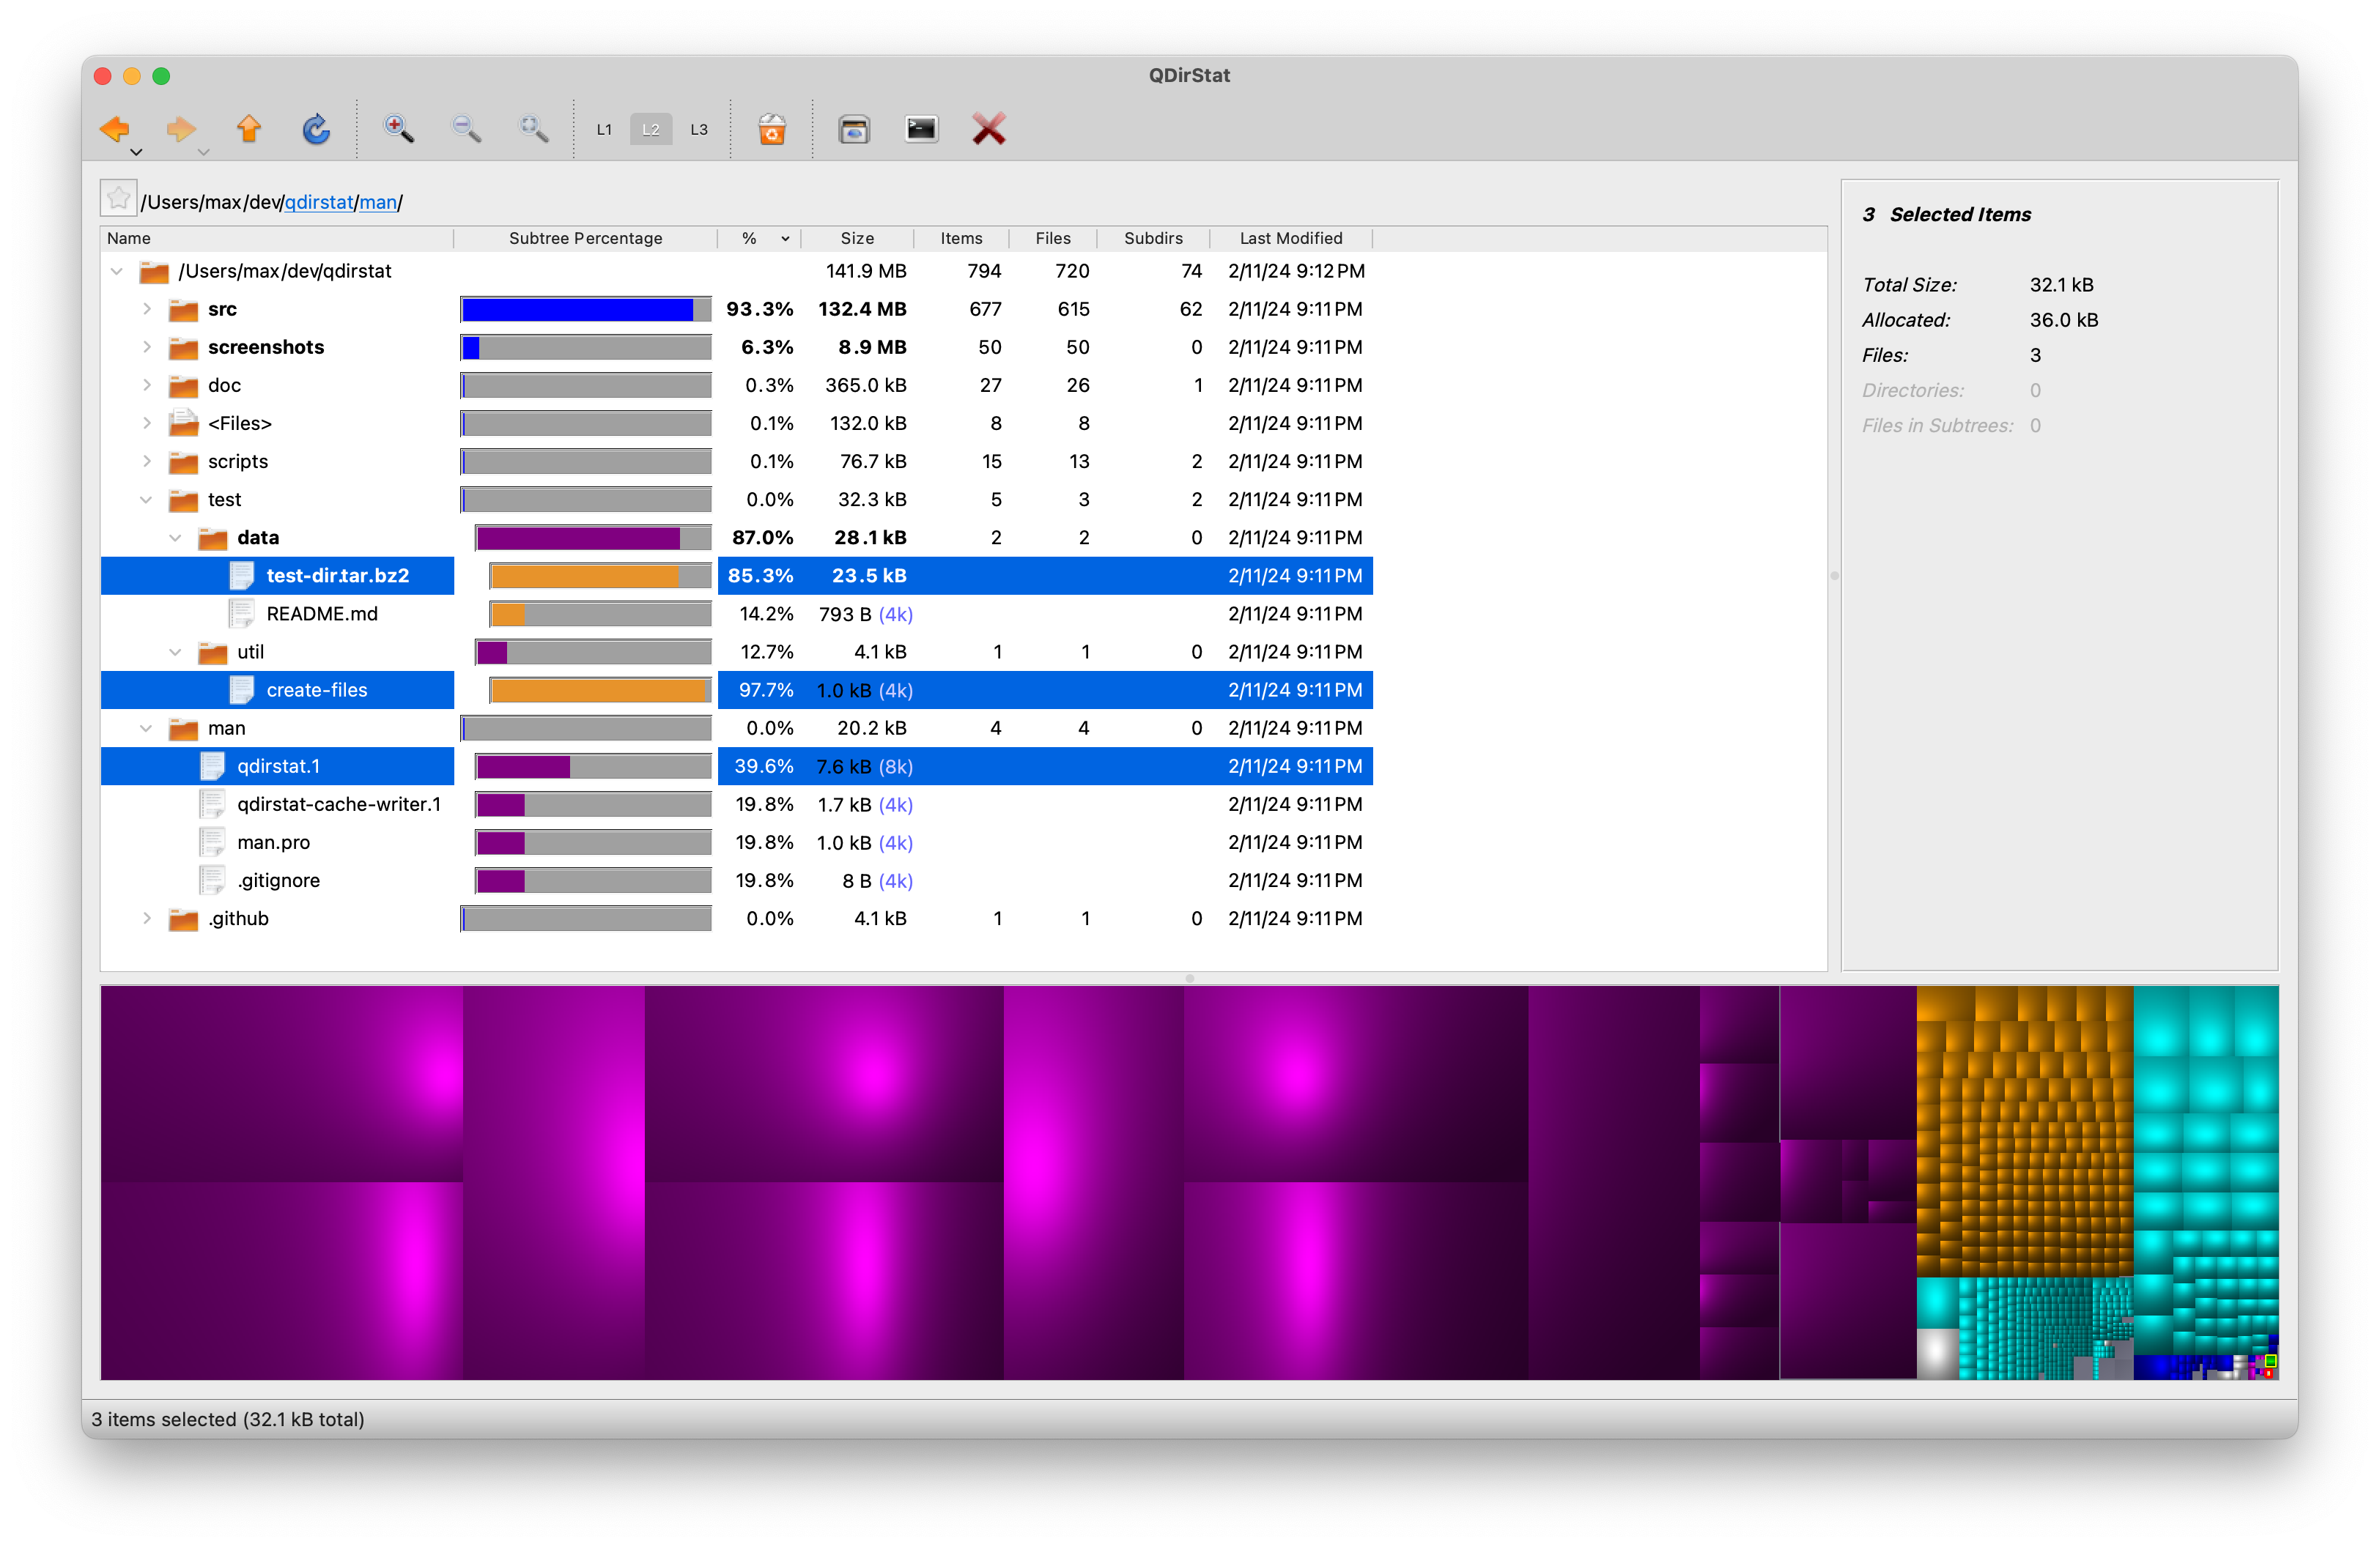The image size is (2380, 1547).
Task: Collapse the test folder
Action: (147, 500)
